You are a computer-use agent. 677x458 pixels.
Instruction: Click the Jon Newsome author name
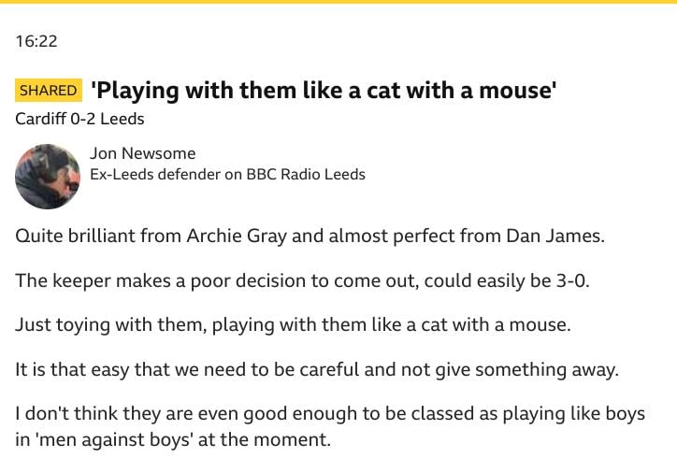[142, 153]
